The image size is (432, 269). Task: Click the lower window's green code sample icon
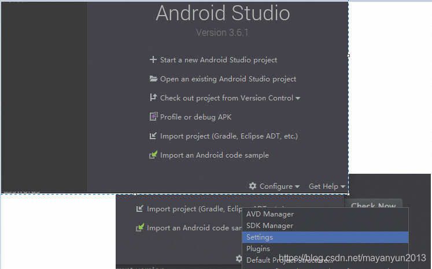(x=140, y=228)
